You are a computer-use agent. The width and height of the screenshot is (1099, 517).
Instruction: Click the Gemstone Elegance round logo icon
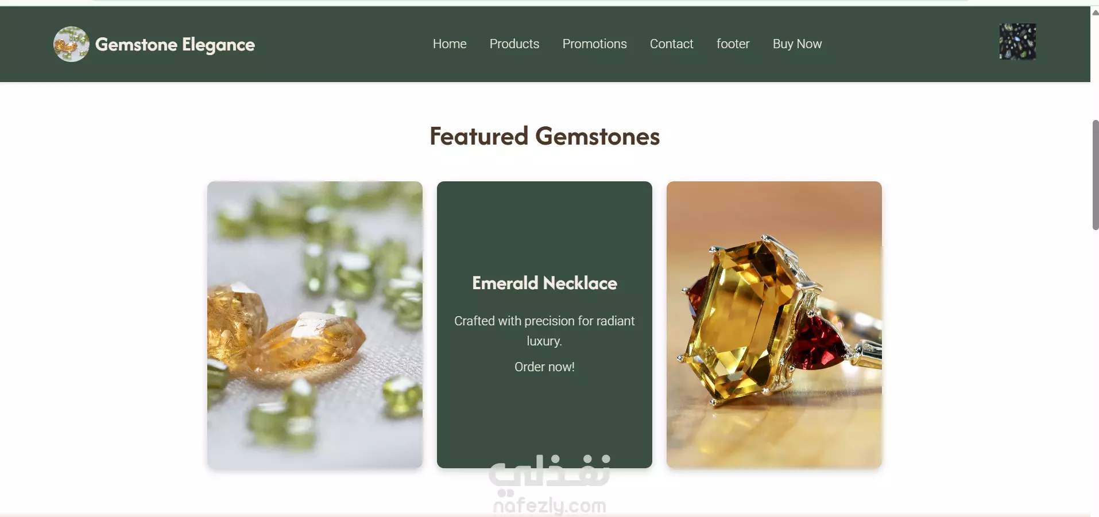(x=71, y=44)
